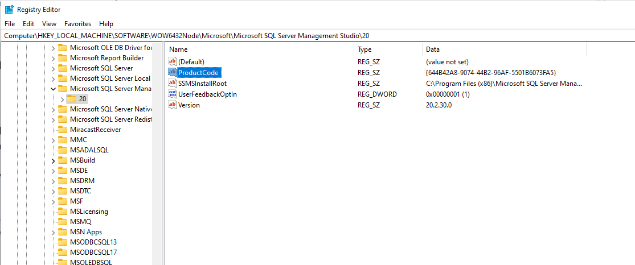This screenshot has height=265, width=635.
Task: Select the SSMSInstallRoot value string icon
Action: pos(173,84)
